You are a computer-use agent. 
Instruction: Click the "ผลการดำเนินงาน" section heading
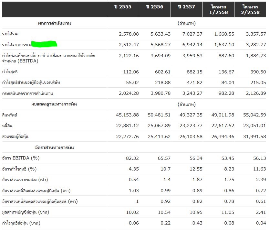pos(54,23)
